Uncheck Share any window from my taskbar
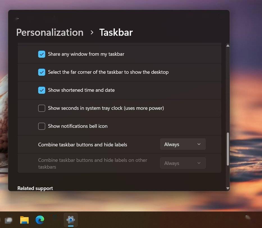The height and width of the screenshot is (228, 262). point(42,54)
